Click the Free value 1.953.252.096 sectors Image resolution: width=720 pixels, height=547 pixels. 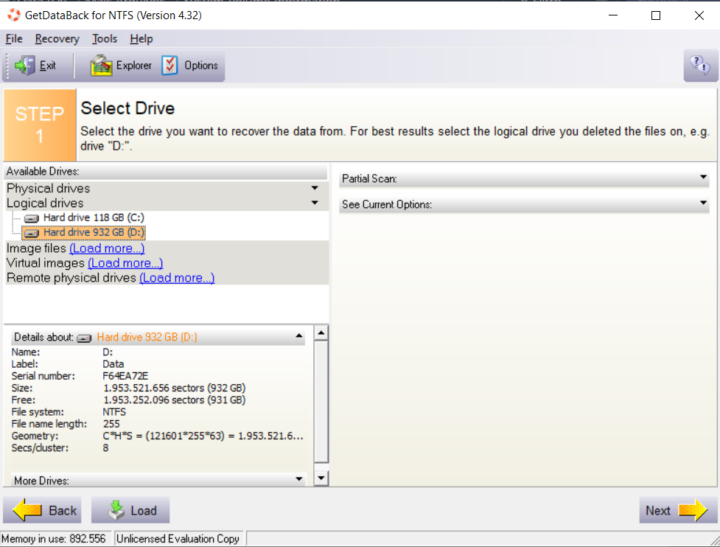coord(175,400)
